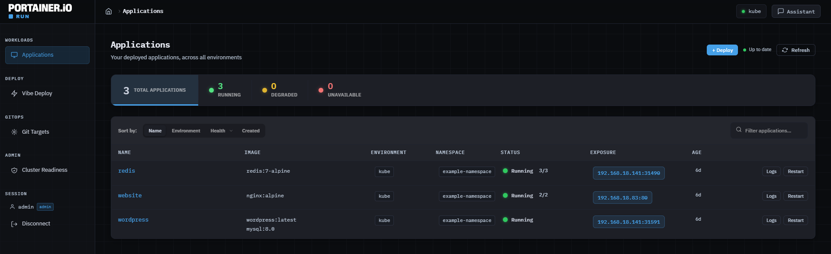The image size is (831, 254).
Task: Open Cluster Readiness in the sidebar
Action: (47, 170)
